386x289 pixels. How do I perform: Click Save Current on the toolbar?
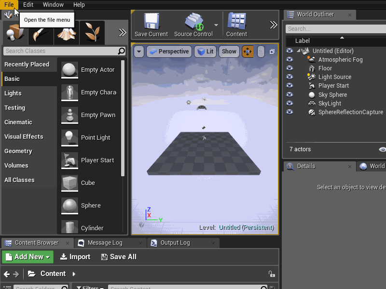tap(150, 24)
